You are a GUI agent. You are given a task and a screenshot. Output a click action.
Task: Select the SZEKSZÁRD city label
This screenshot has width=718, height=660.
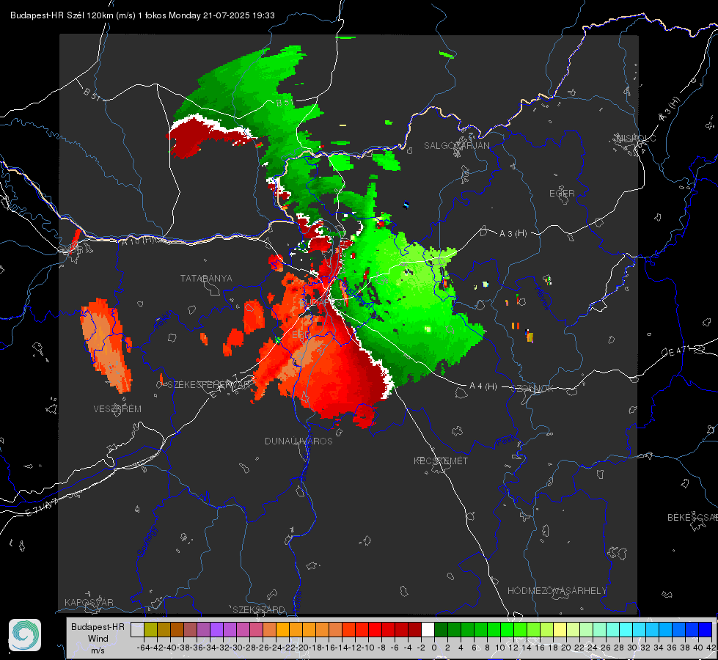tap(259, 609)
